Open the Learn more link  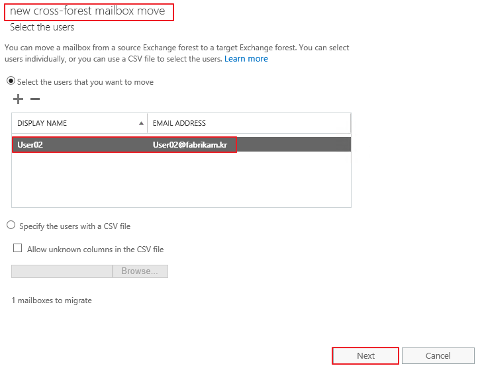click(x=246, y=59)
